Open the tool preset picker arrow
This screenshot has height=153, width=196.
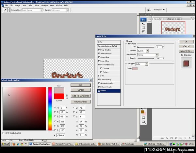coord(8,10)
